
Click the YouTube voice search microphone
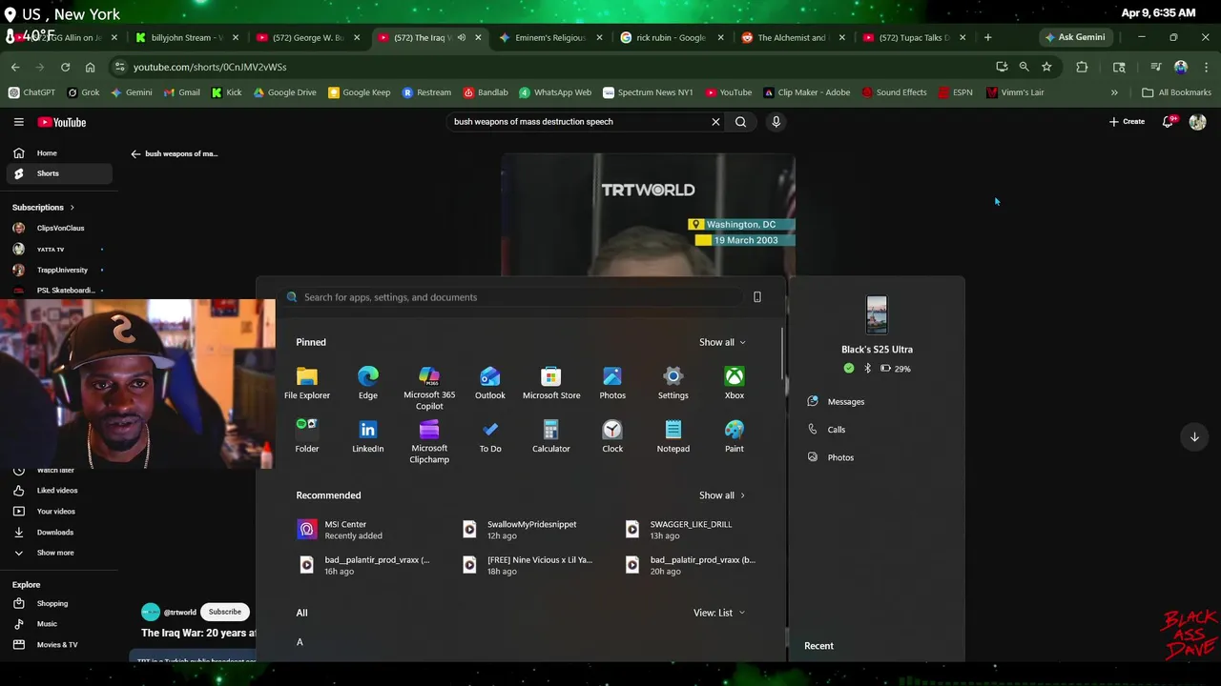776,122
